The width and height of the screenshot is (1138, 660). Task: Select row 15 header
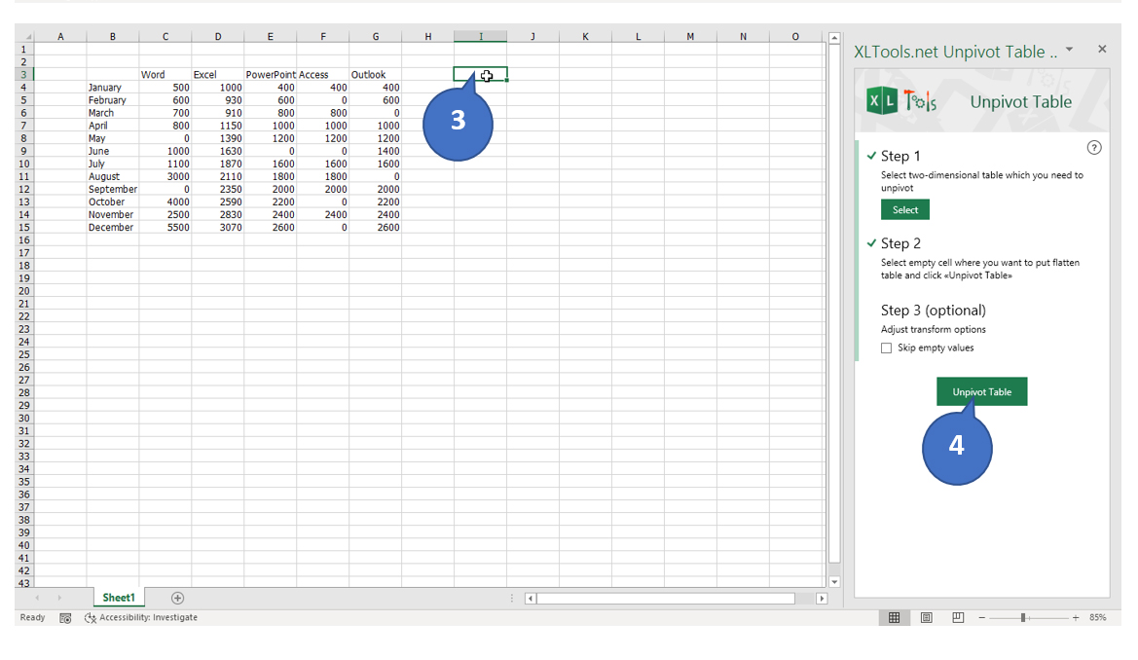[x=24, y=227]
